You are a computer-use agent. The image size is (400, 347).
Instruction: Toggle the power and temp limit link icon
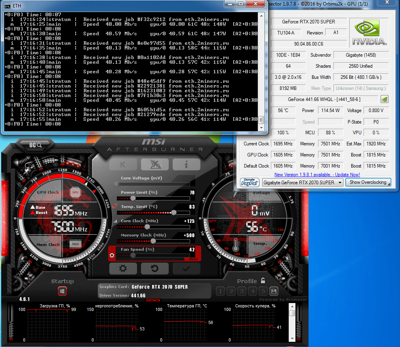[x=115, y=206]
